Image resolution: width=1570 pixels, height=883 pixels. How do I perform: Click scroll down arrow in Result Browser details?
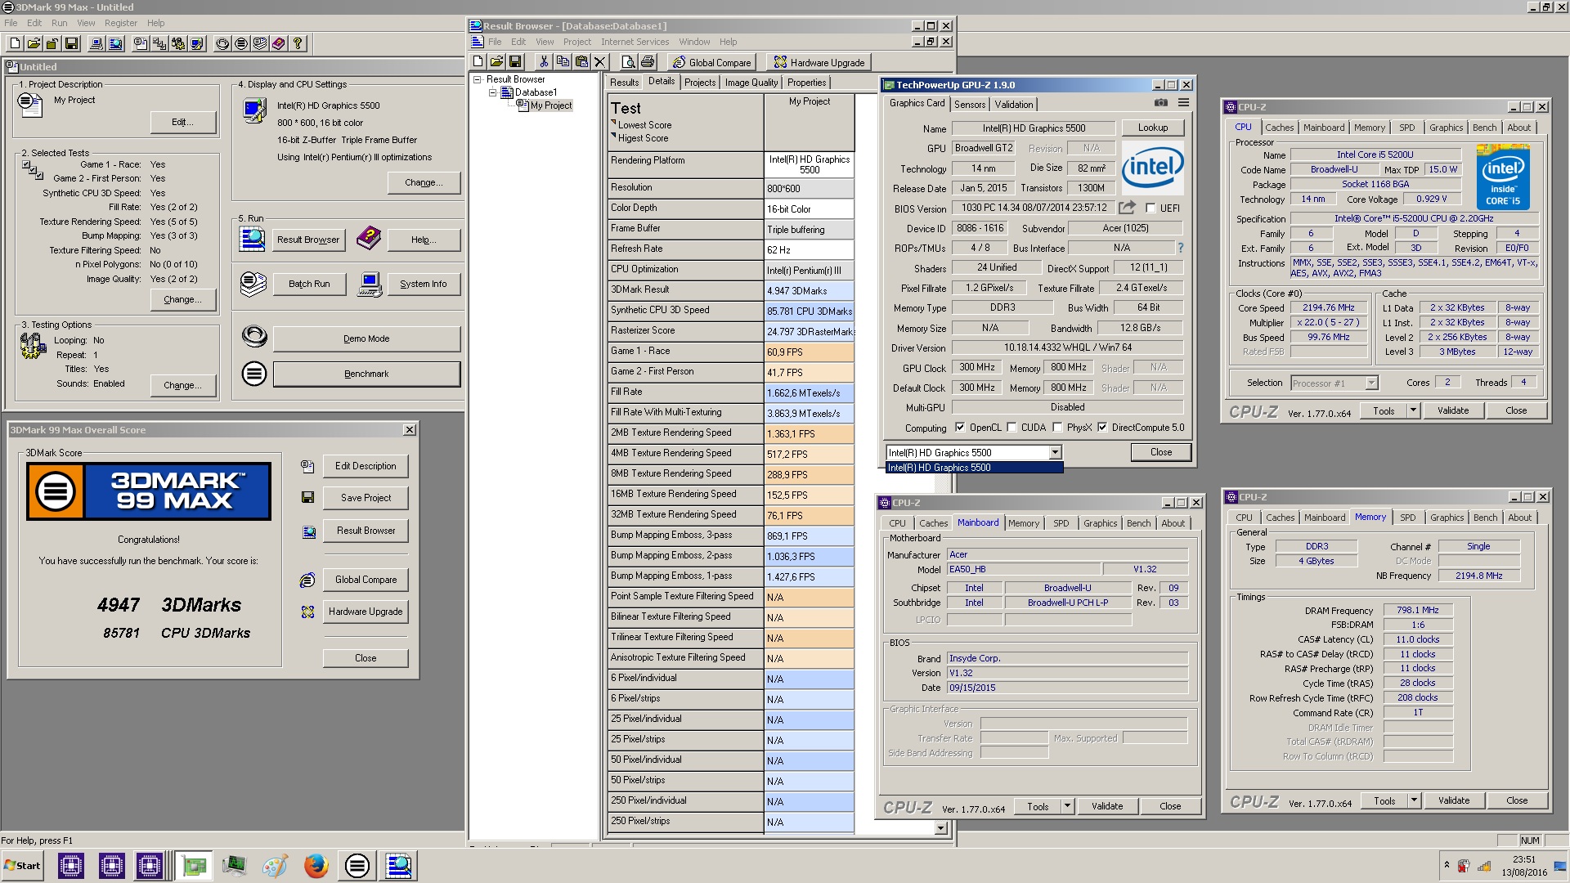pos(940,828)
